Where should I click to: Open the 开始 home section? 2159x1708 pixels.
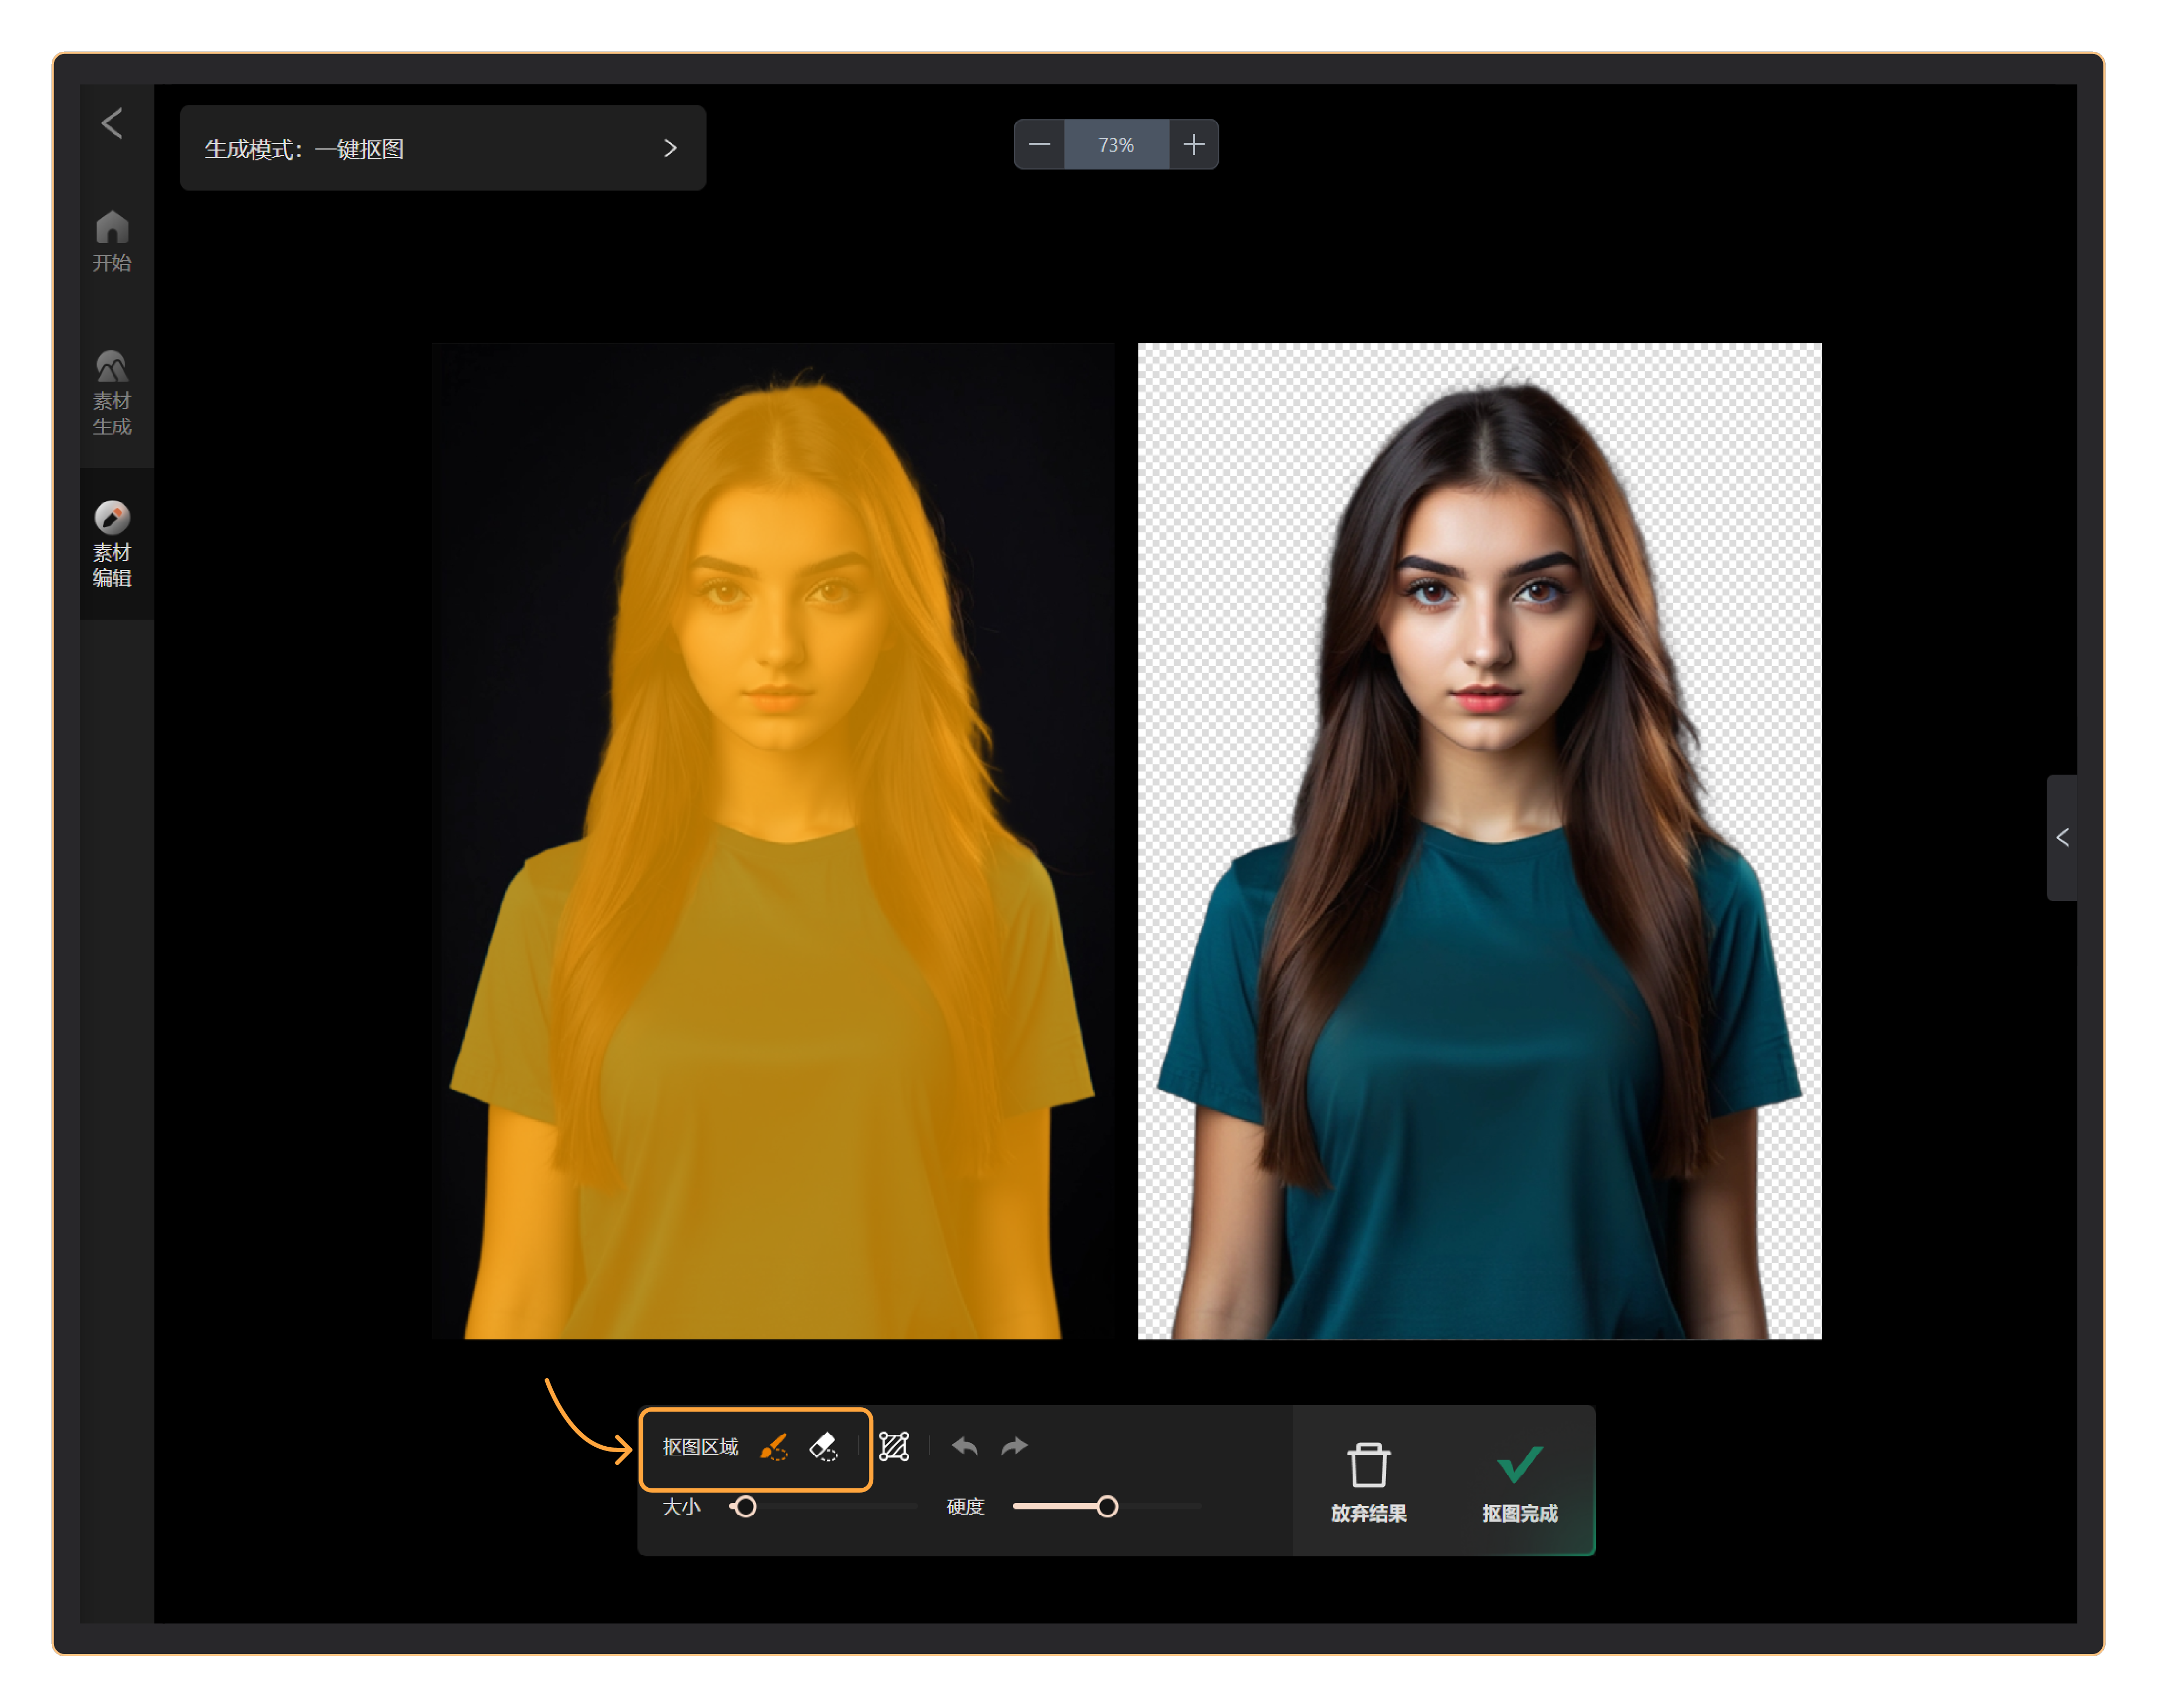pos(112,241)
